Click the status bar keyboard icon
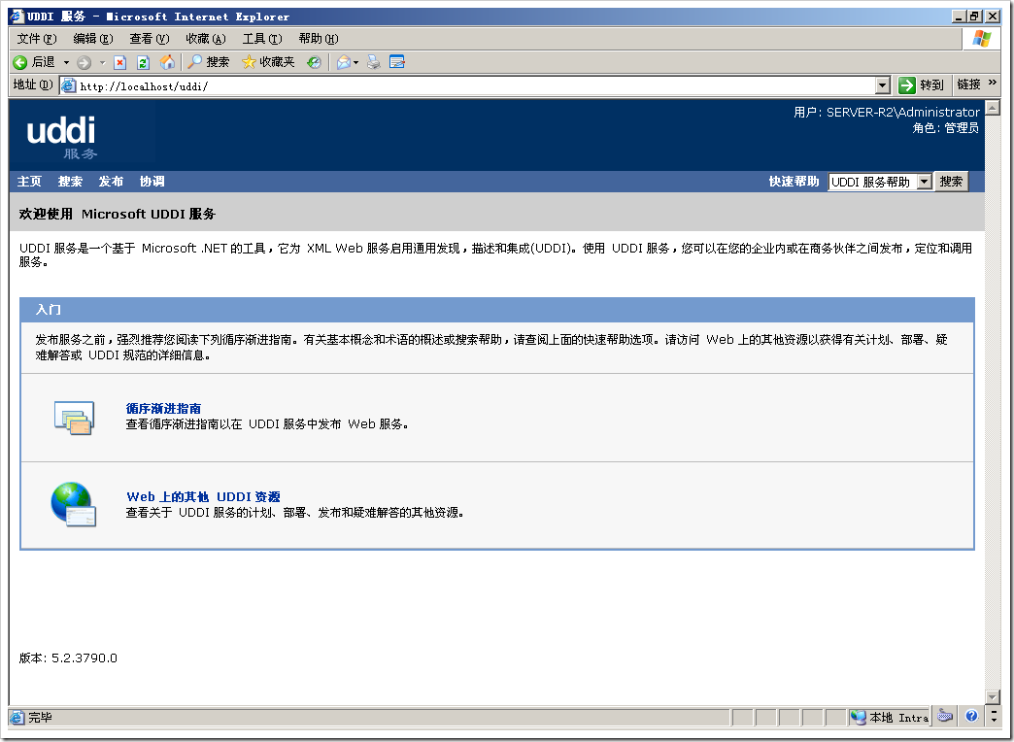 (945, 716)
